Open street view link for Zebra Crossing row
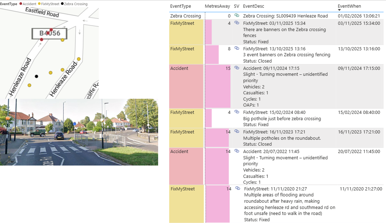Viewport: 386px width, 223px height. tap(237, 15)
